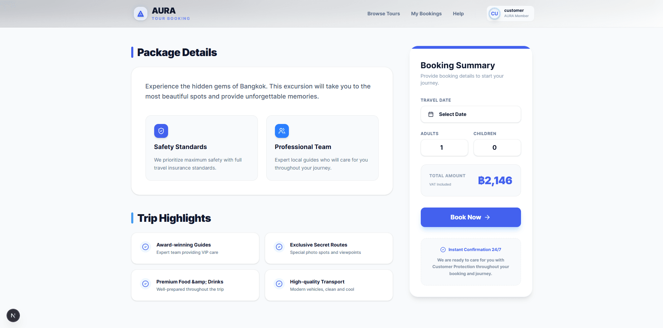The height and width of the screenshot is (328, 663).
Task: Click the AURA logo icon
Action: coord(140,13)
